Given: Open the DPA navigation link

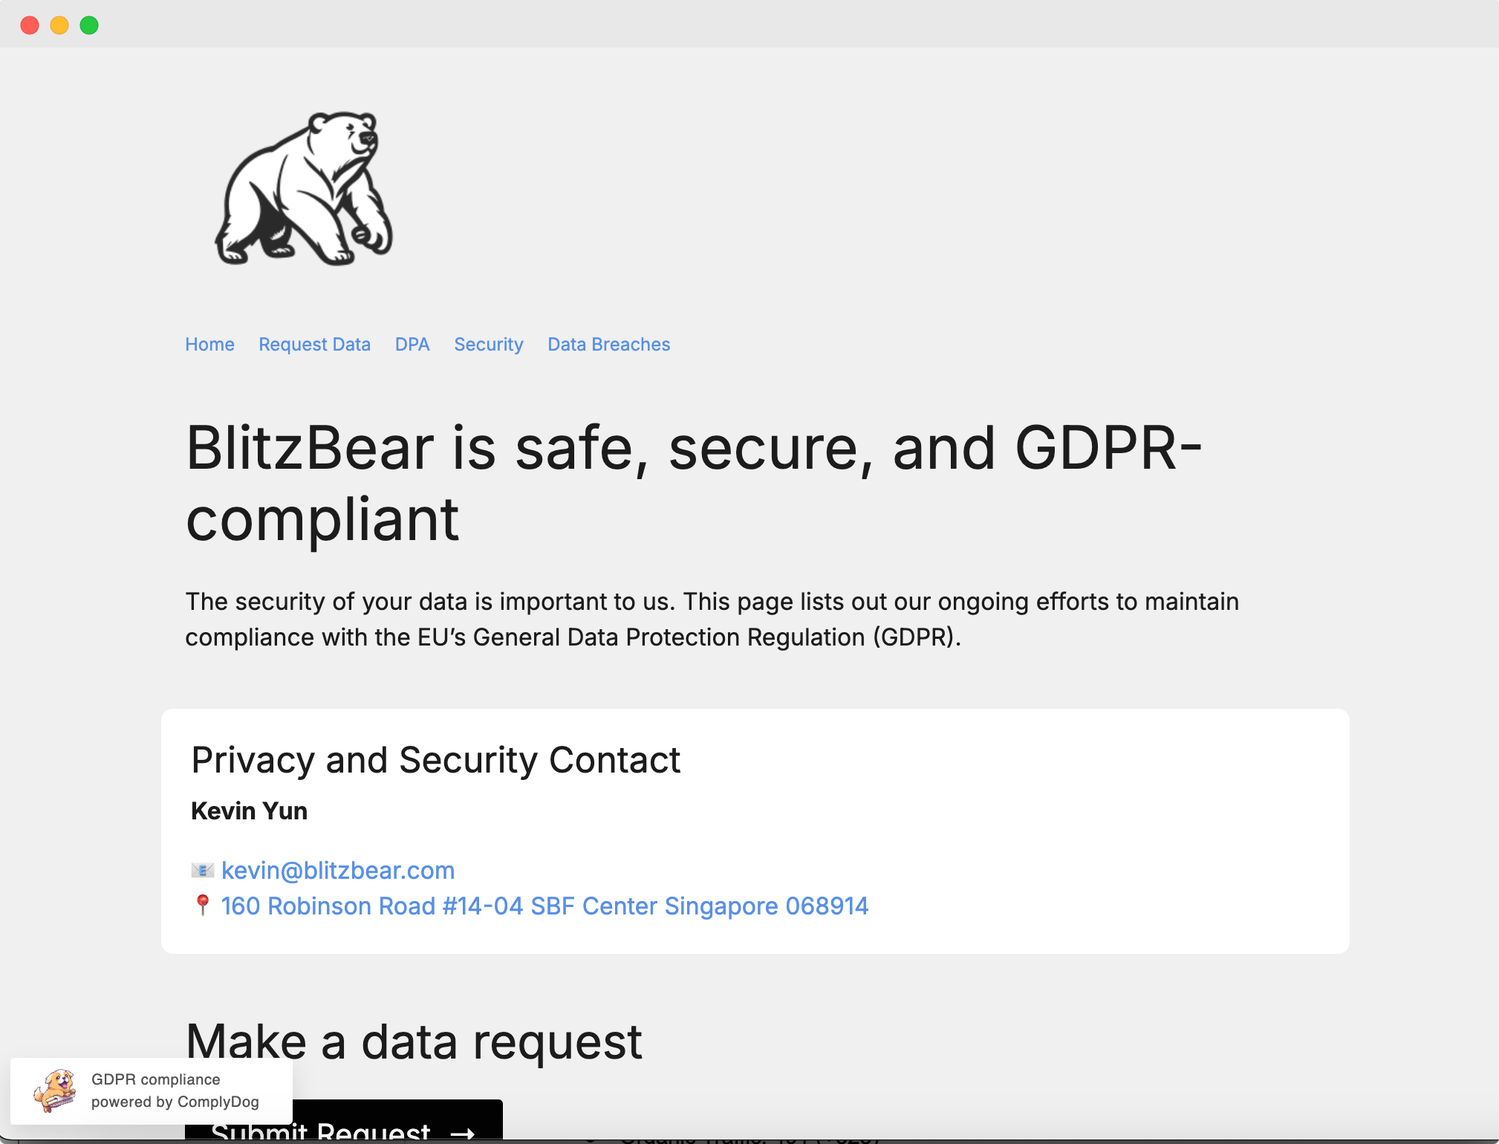Looking at the screenshot, I should tap(412, 344).
